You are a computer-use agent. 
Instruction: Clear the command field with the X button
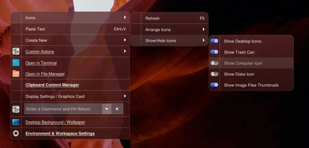(117, 109)
